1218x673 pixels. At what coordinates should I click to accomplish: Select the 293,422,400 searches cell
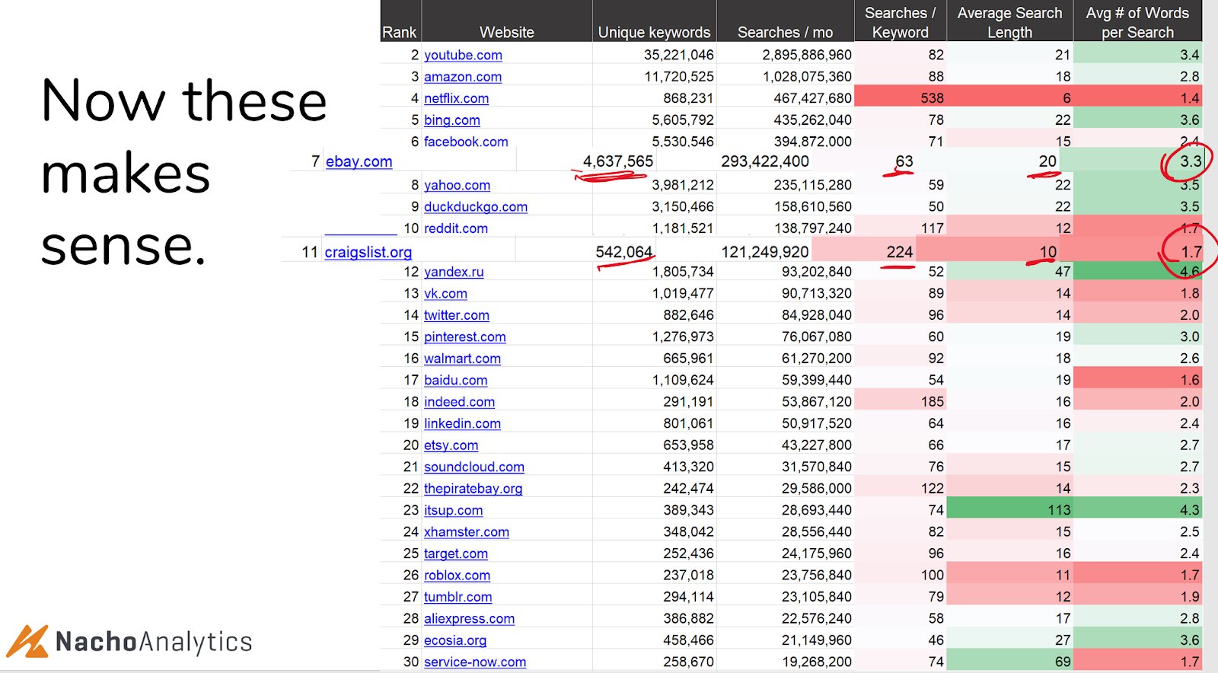pos(765,161)
